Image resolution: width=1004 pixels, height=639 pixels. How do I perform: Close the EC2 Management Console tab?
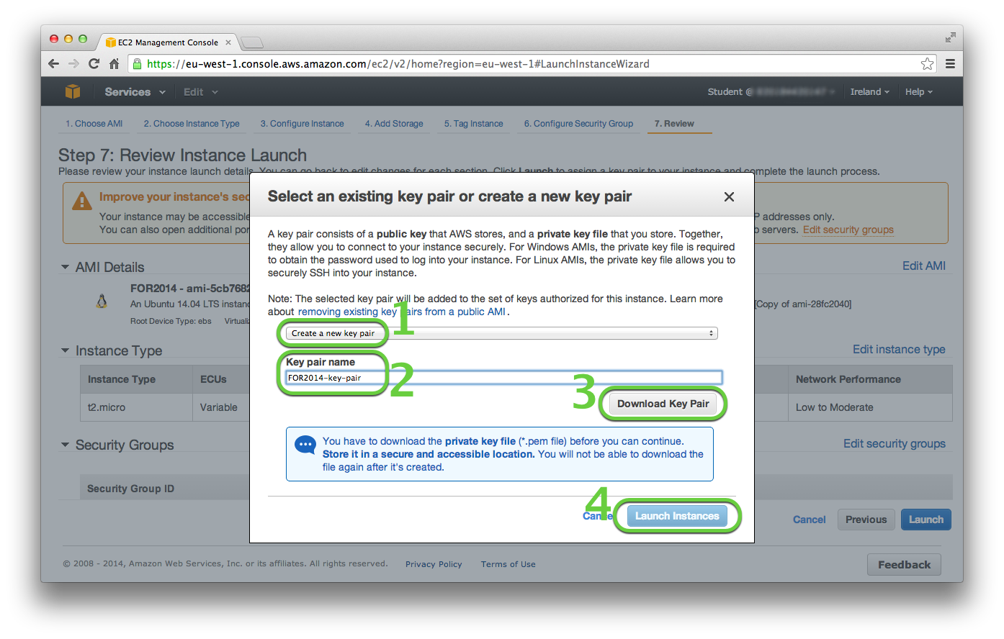pos(228,42)
